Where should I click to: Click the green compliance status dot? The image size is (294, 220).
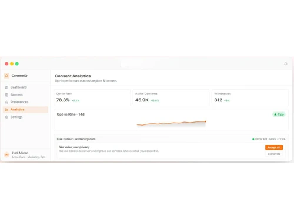253,139
